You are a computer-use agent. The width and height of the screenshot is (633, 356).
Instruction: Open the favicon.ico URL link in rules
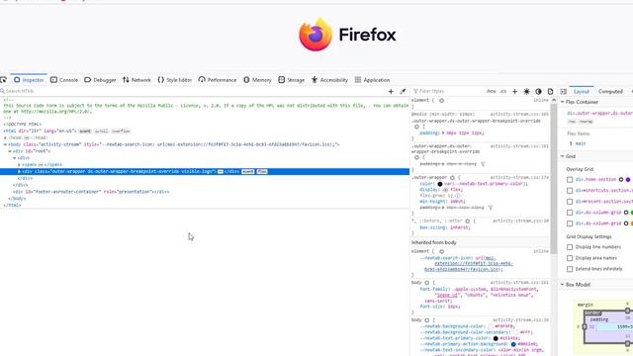[468, 264]
